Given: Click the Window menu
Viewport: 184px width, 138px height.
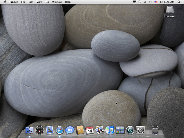Looking at the screenshot, I should pos(57,2).
